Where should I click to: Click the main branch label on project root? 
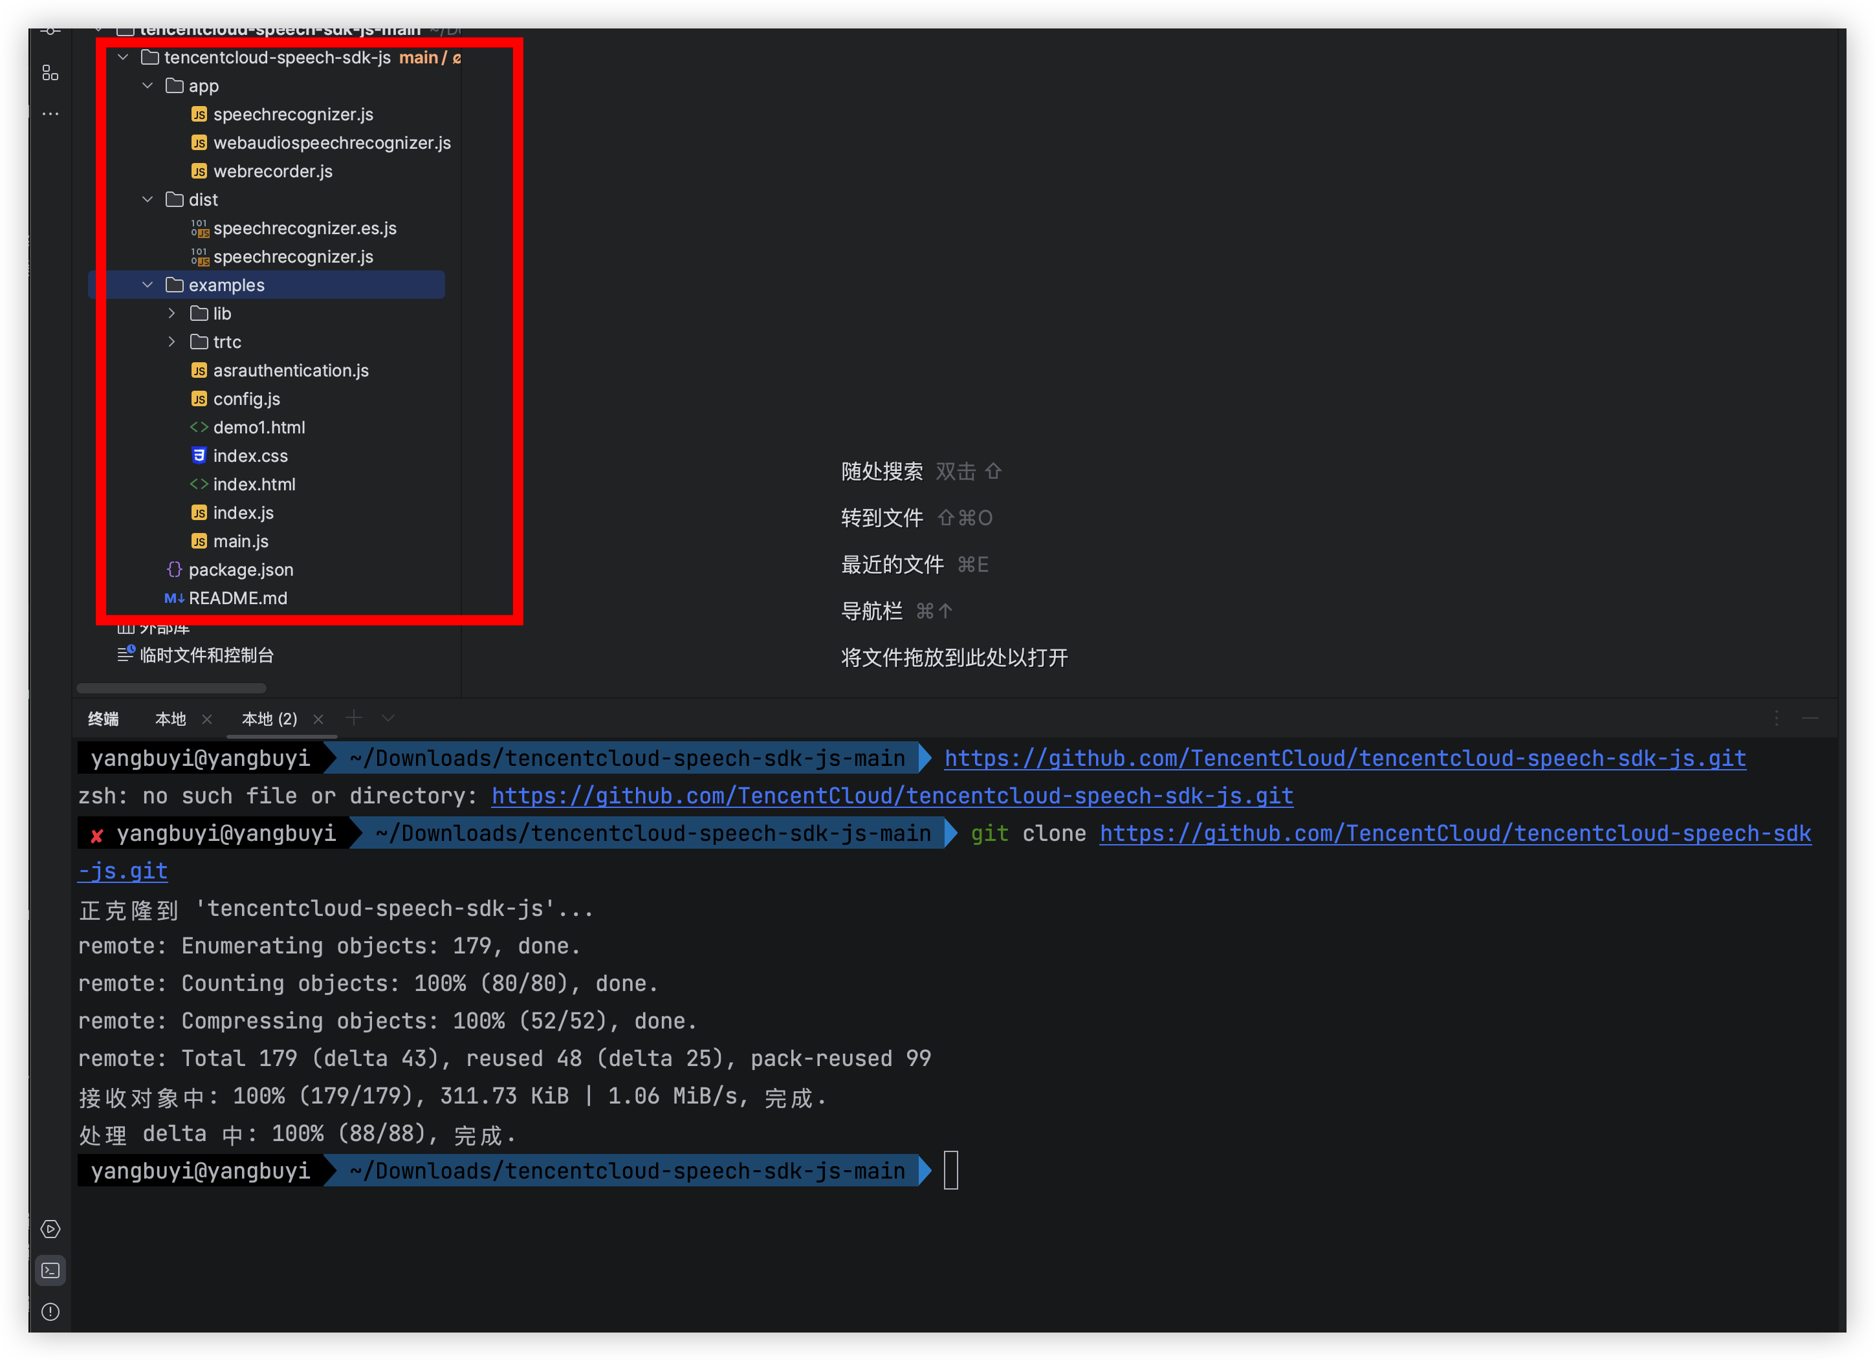(x=419, y=57)
